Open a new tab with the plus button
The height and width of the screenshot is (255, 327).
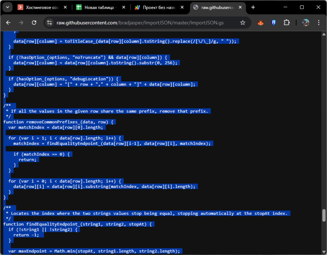[x=254, y=7]
